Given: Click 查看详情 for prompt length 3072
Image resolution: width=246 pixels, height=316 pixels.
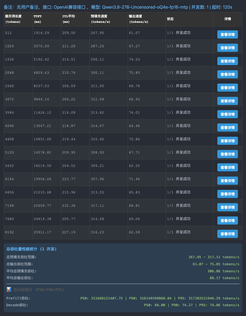Looking at the screenshot, I should point(228,101).
